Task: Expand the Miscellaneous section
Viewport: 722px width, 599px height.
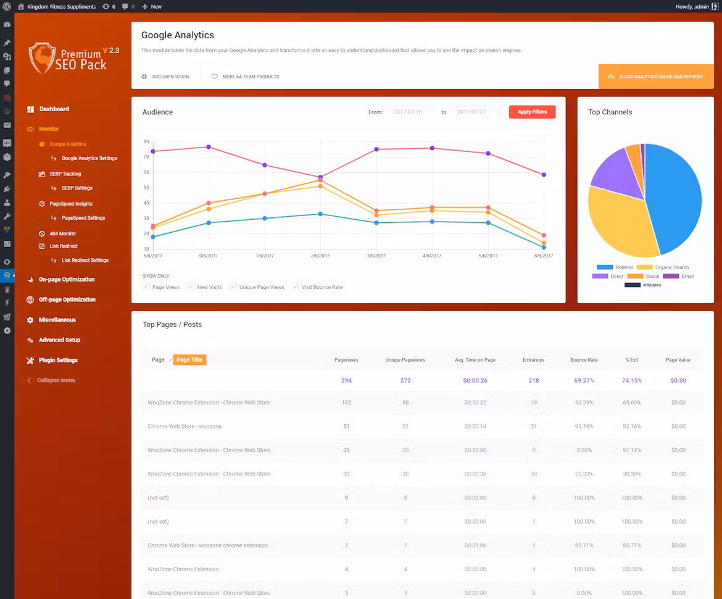Action: pos(57,320)
